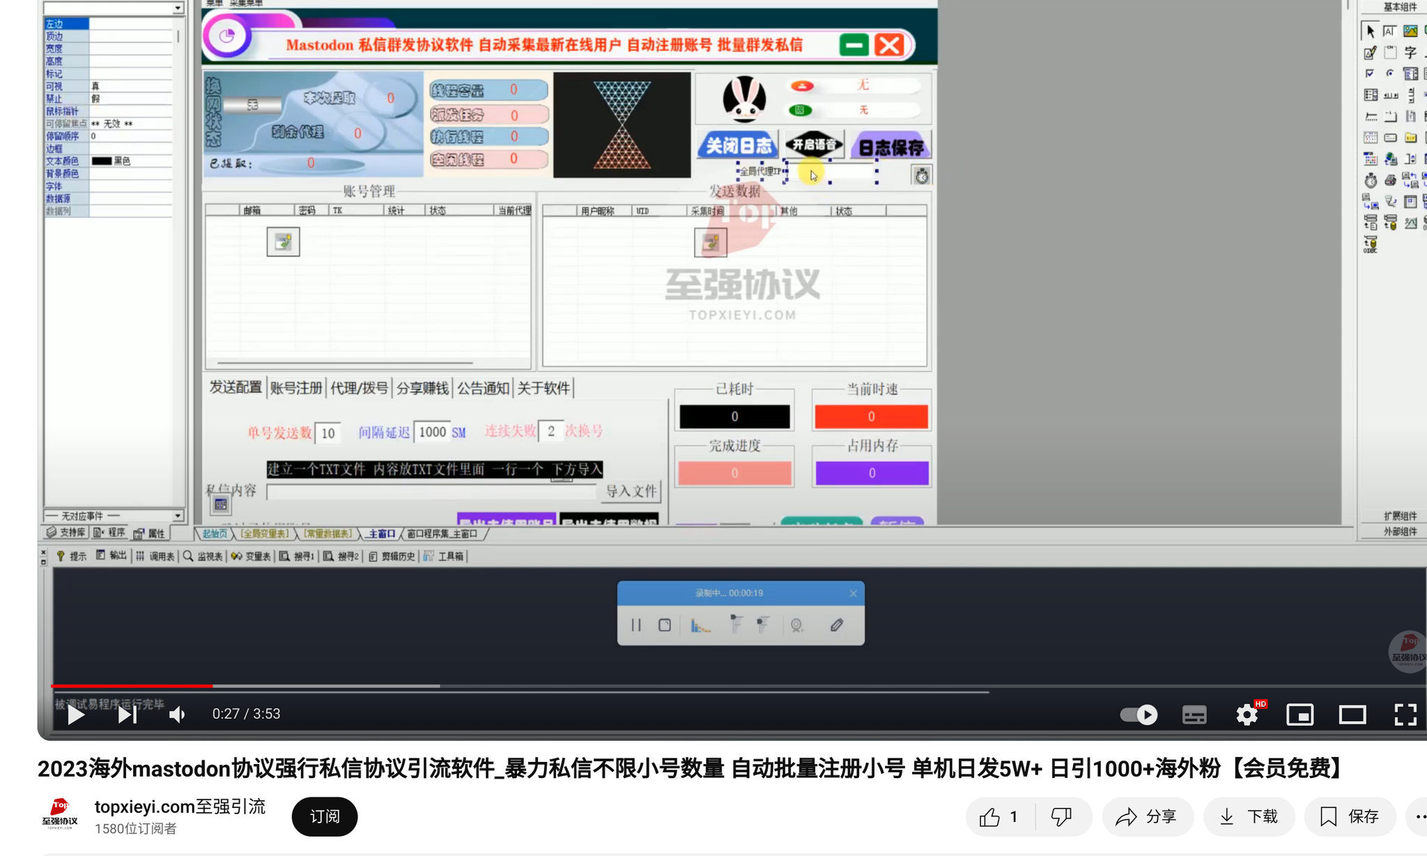Toggle 开启语音 voice button
Image resolution: width=1427 pixels, height=856 pixels.
coord(815,145)
